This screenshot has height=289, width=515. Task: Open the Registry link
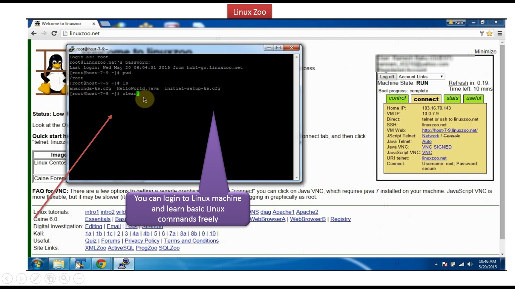[340, 219]
